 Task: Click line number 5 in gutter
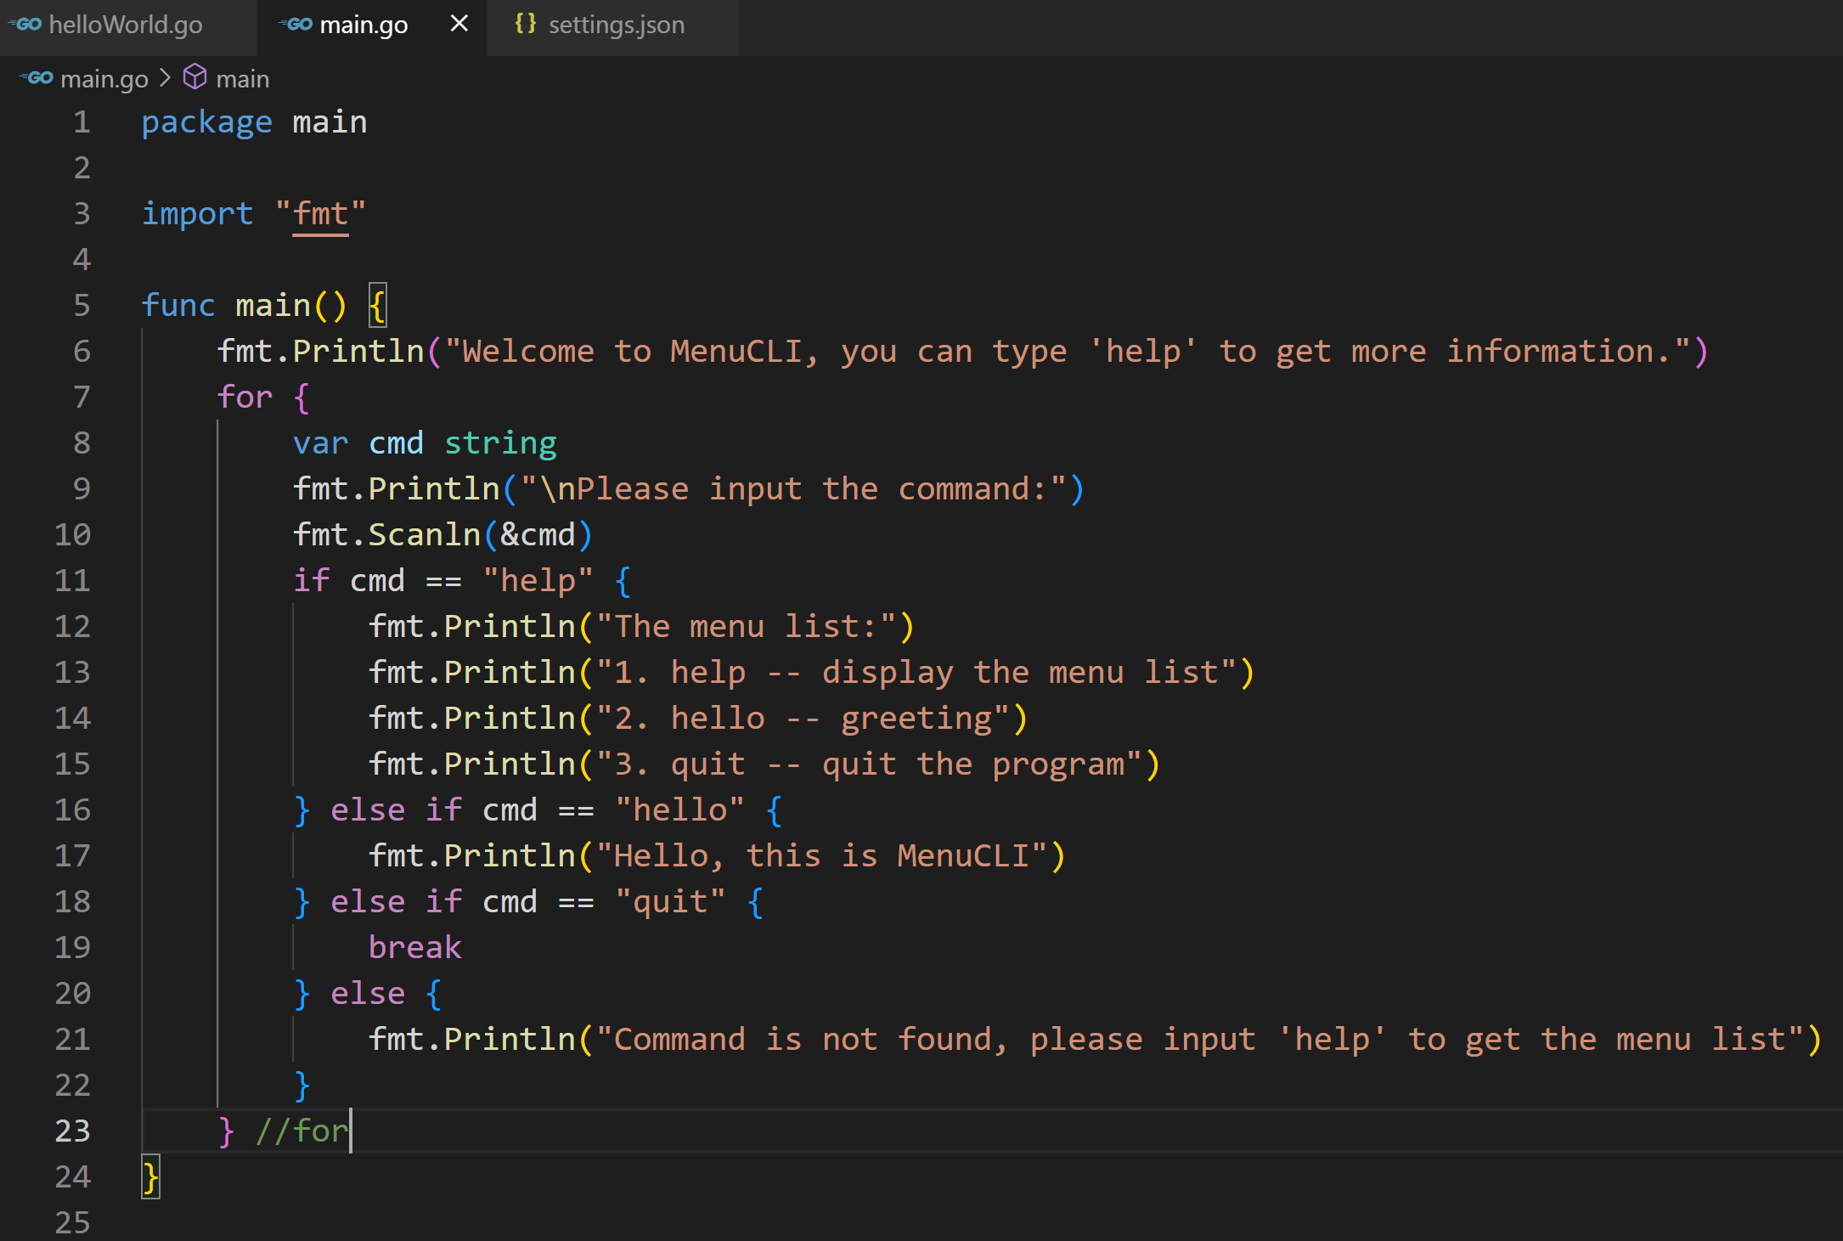point(82,305)
